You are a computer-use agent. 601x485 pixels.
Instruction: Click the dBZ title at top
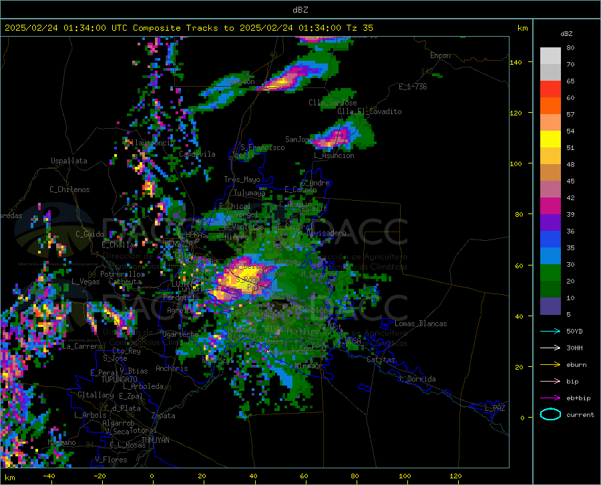tap(300, 10)
